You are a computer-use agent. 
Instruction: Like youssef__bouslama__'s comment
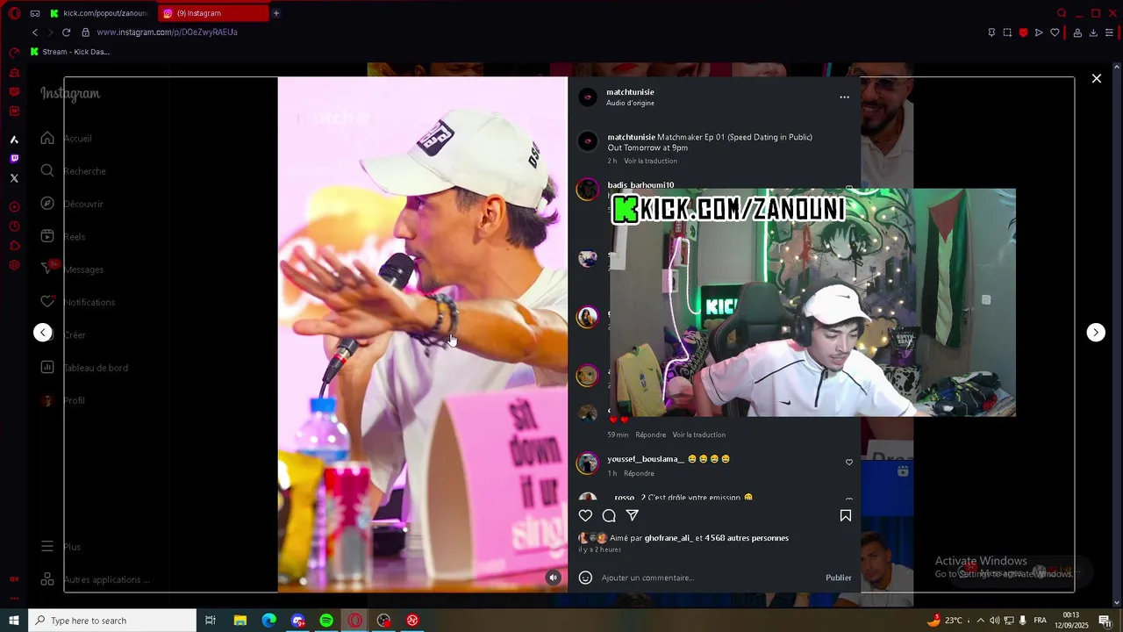coord(848,463)
